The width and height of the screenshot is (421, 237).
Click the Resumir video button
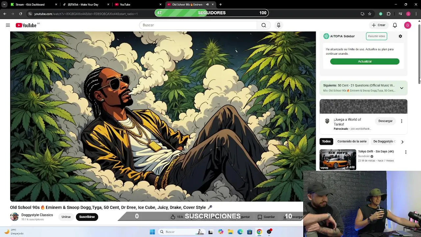[377, 36]
